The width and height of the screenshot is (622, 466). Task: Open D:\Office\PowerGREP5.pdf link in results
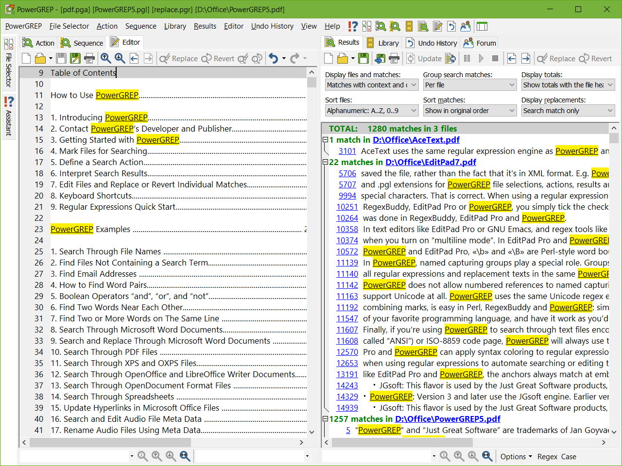[448, 419]
